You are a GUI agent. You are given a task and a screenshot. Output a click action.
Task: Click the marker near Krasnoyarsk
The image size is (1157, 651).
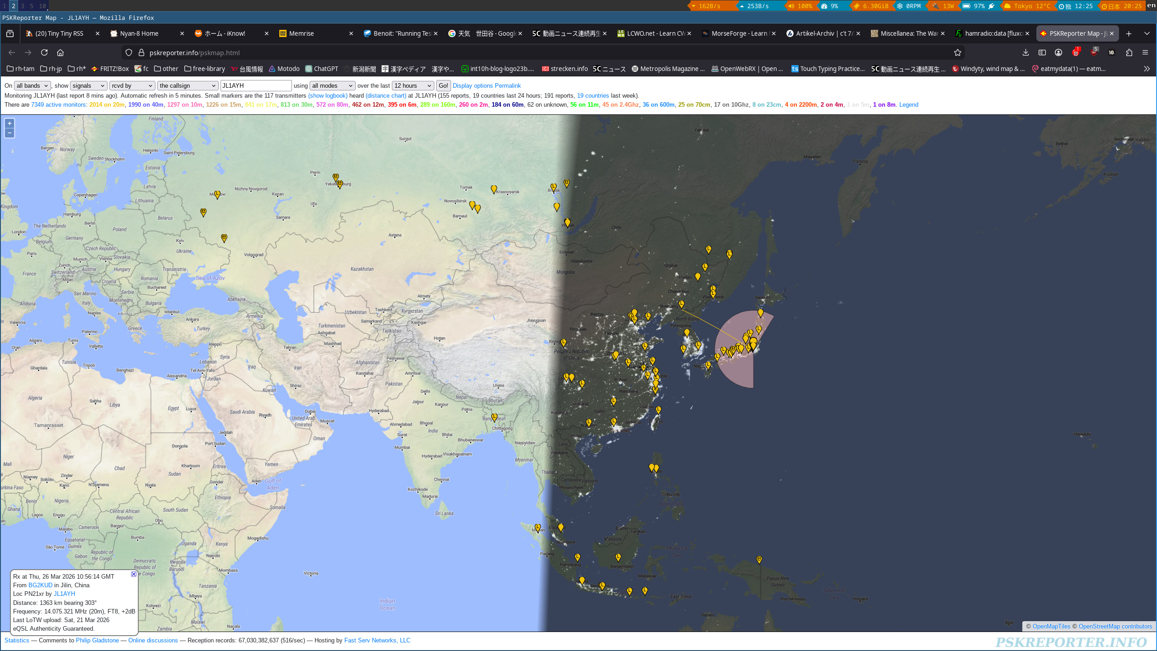494,189
